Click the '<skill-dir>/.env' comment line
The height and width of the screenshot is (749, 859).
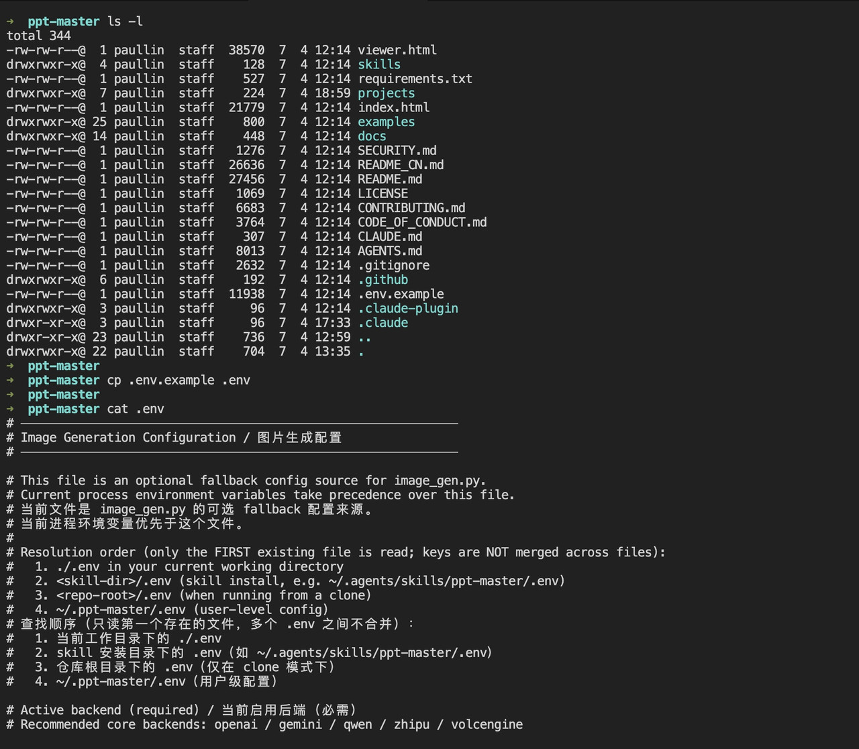[x=286, y=581]
